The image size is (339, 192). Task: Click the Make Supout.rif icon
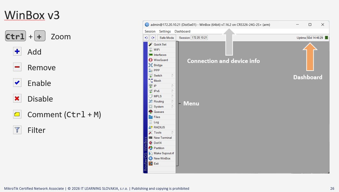pos(151,153)
